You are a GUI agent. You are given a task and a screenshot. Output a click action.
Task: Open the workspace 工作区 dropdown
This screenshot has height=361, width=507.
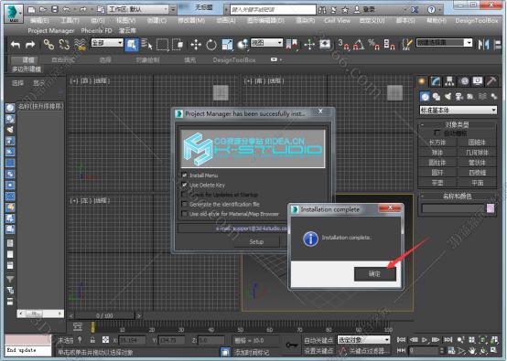click(x=138, y=9)
